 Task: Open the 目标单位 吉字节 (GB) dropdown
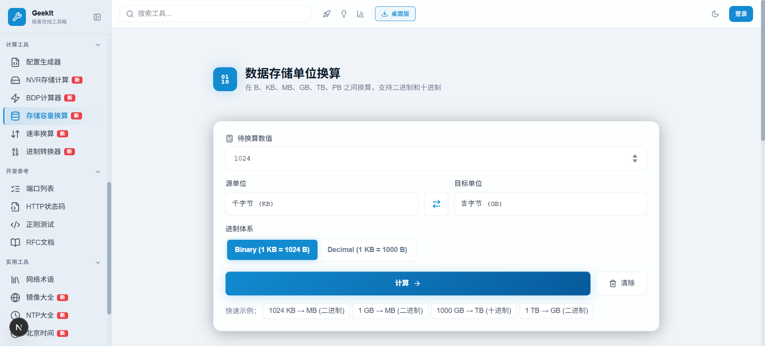[x=550, y=204]
